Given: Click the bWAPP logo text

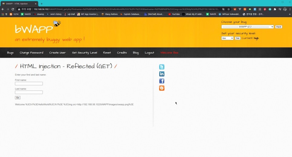Looking at the screenshot, I should (x=34, y=29).
